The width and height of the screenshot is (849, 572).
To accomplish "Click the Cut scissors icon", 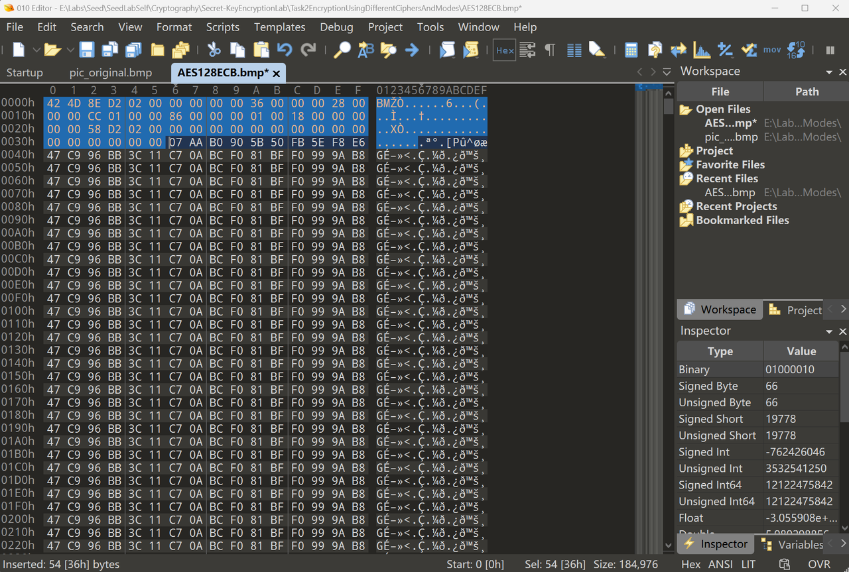I will [214, 50].
